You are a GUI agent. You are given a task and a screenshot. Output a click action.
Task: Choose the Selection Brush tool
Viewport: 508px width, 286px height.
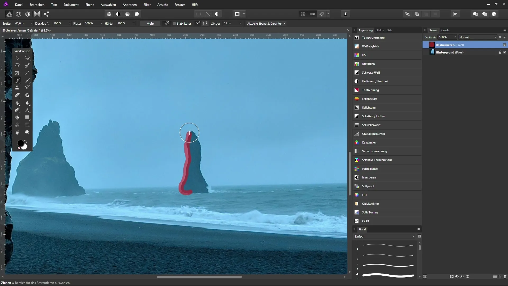(27, 65)
